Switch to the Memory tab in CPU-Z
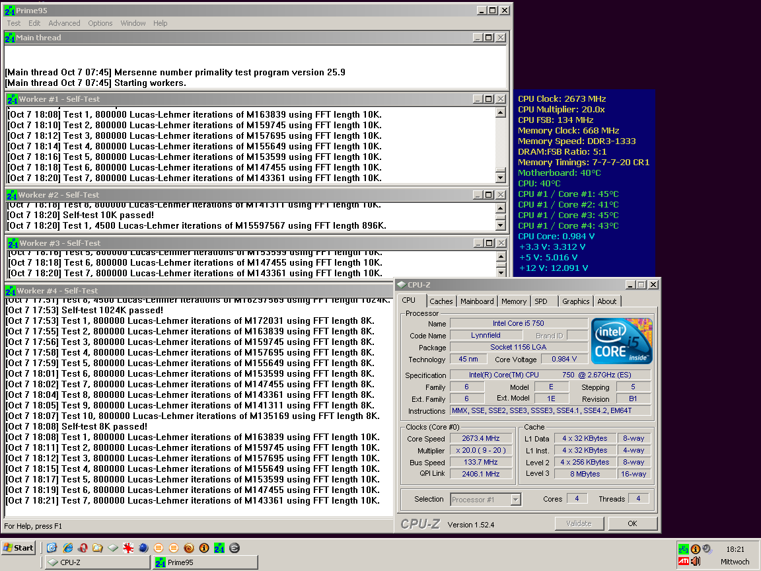The height and width of the screenshot is (571, 761). pyautogui.click(x=513, y=301)
